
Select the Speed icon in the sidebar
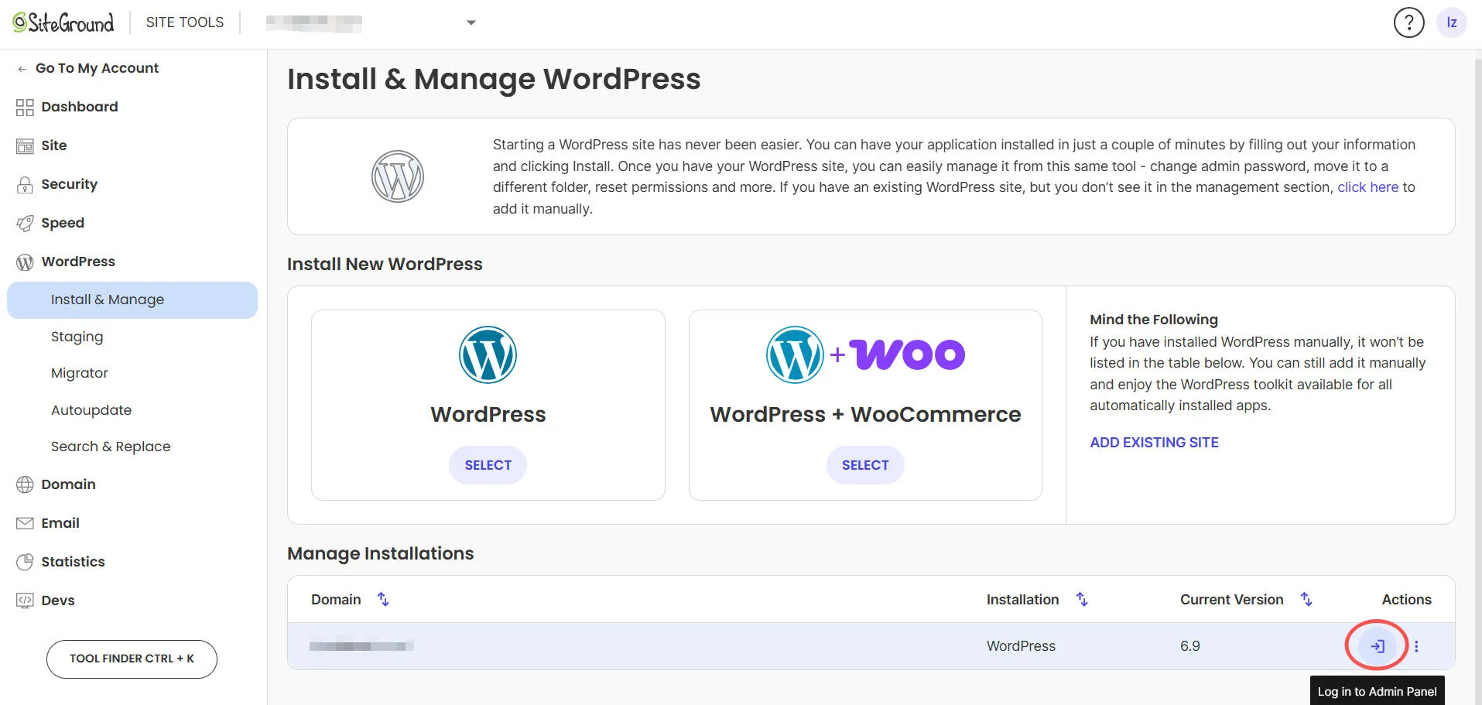(24, 223)
